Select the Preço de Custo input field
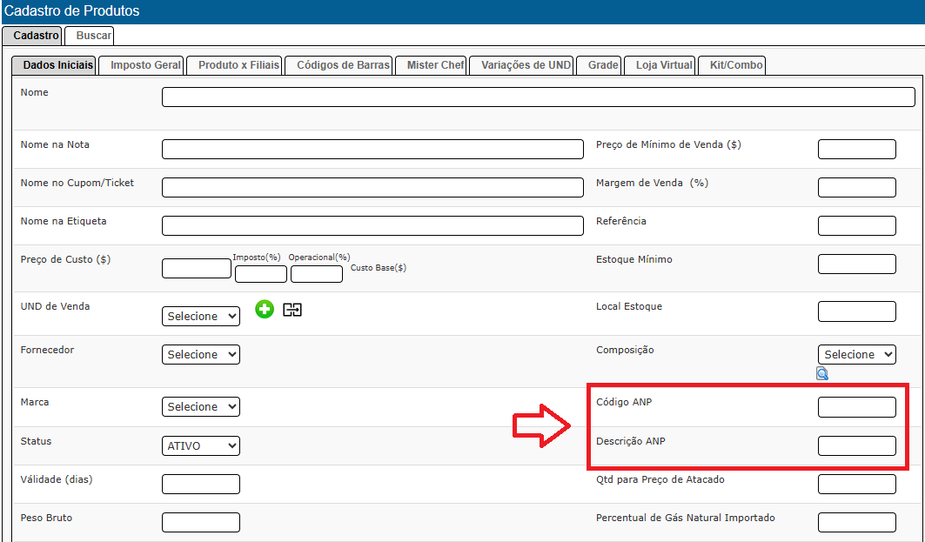The height and width of the screenshot is (542, 925). point(197,268)
